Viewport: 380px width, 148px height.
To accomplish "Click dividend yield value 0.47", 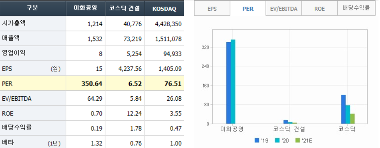I will pyautogui.click(x=176, y=129).
